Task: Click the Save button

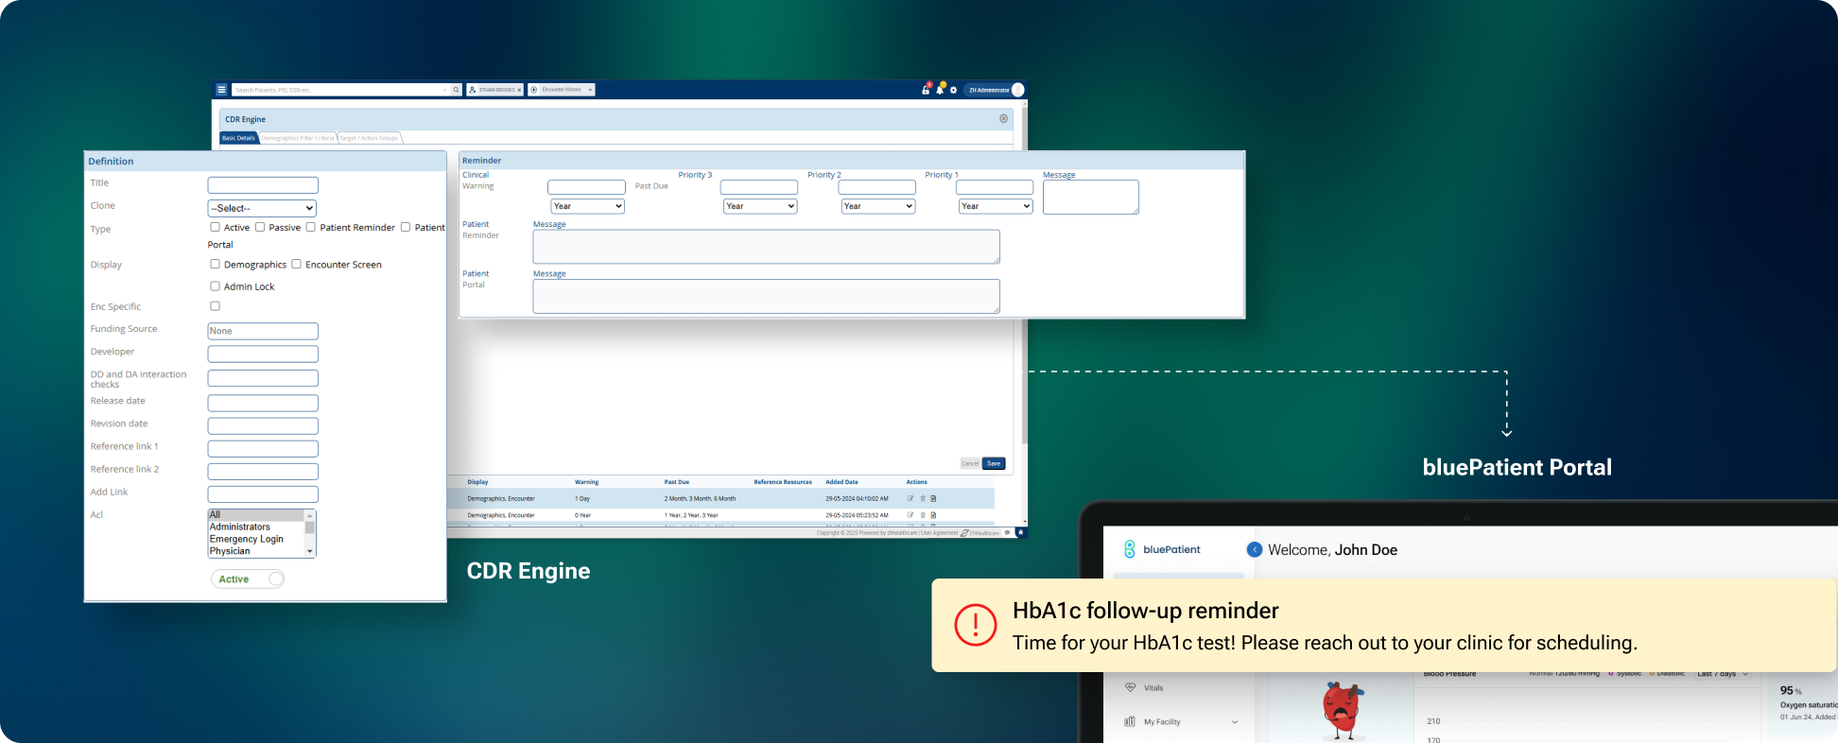Action: tap(994, 463)
